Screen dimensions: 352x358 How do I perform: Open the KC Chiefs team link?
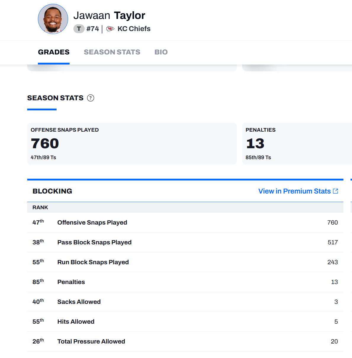point(134,29)
